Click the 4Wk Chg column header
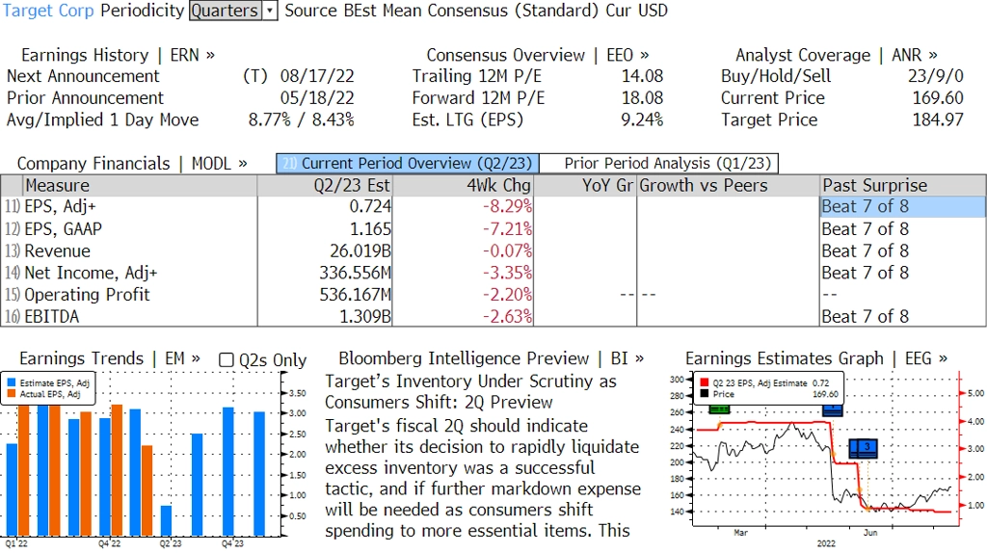Viewport: 987px width, 553px height. pyautogui.click(x=463, y=186)
